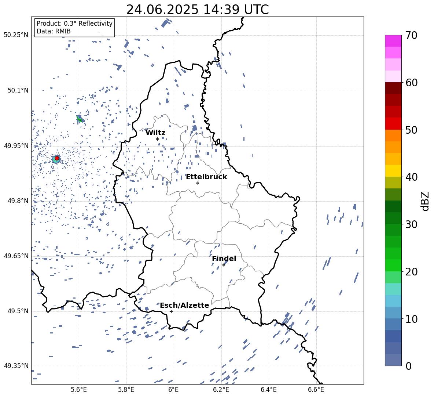Click the 6°E longitude label
The image size is (434, 397).
173,390
